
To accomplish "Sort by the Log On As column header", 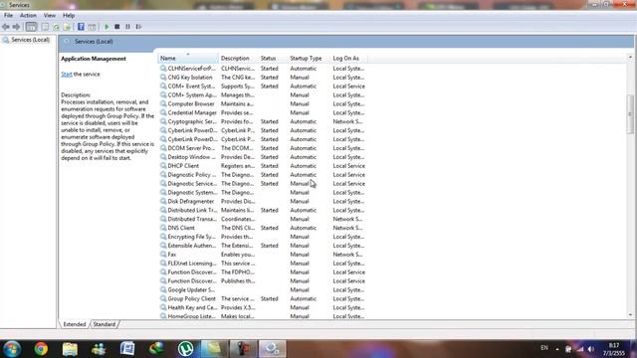I will [x=349, y=59].
